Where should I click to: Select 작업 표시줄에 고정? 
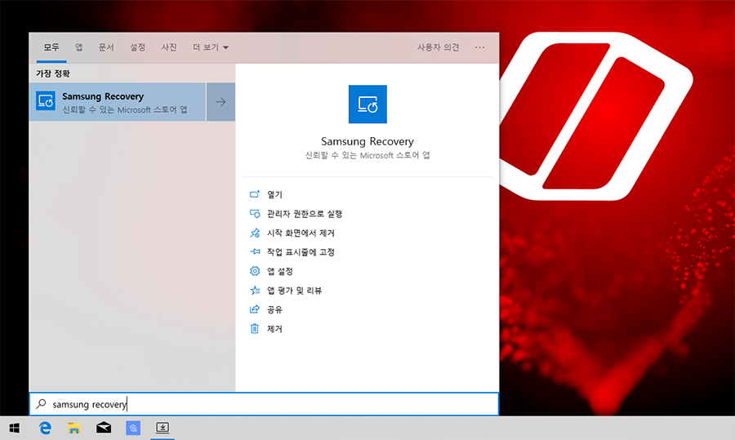point(301,252)
